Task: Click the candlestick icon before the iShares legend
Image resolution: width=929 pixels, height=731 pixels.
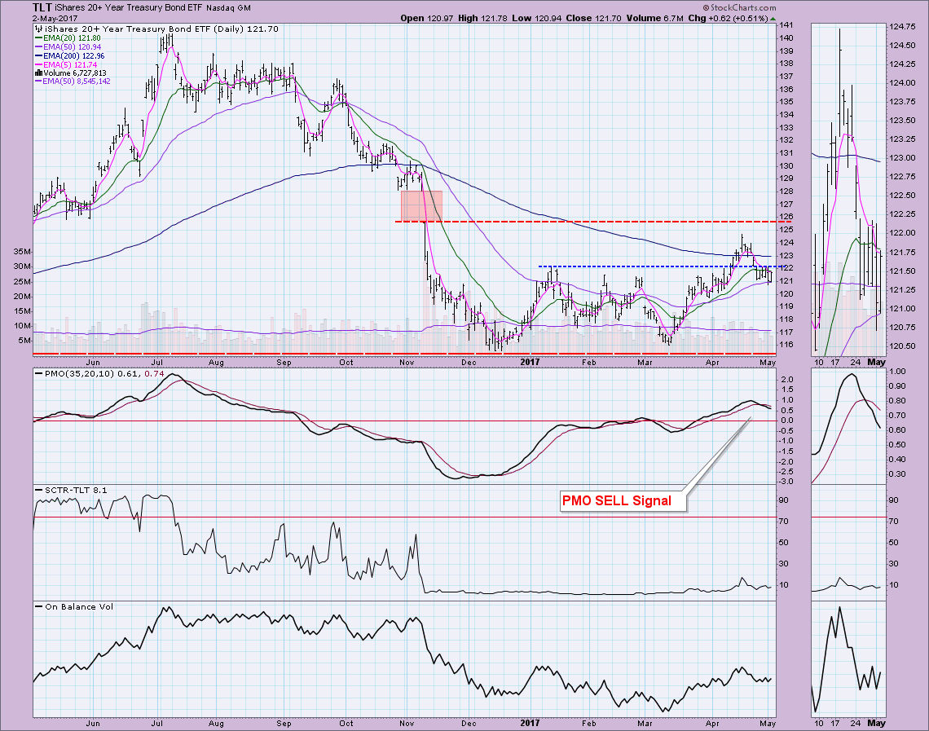Action: [38, 28]
